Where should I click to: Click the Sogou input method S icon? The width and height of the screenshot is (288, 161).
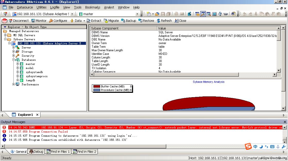click(248, 146)
